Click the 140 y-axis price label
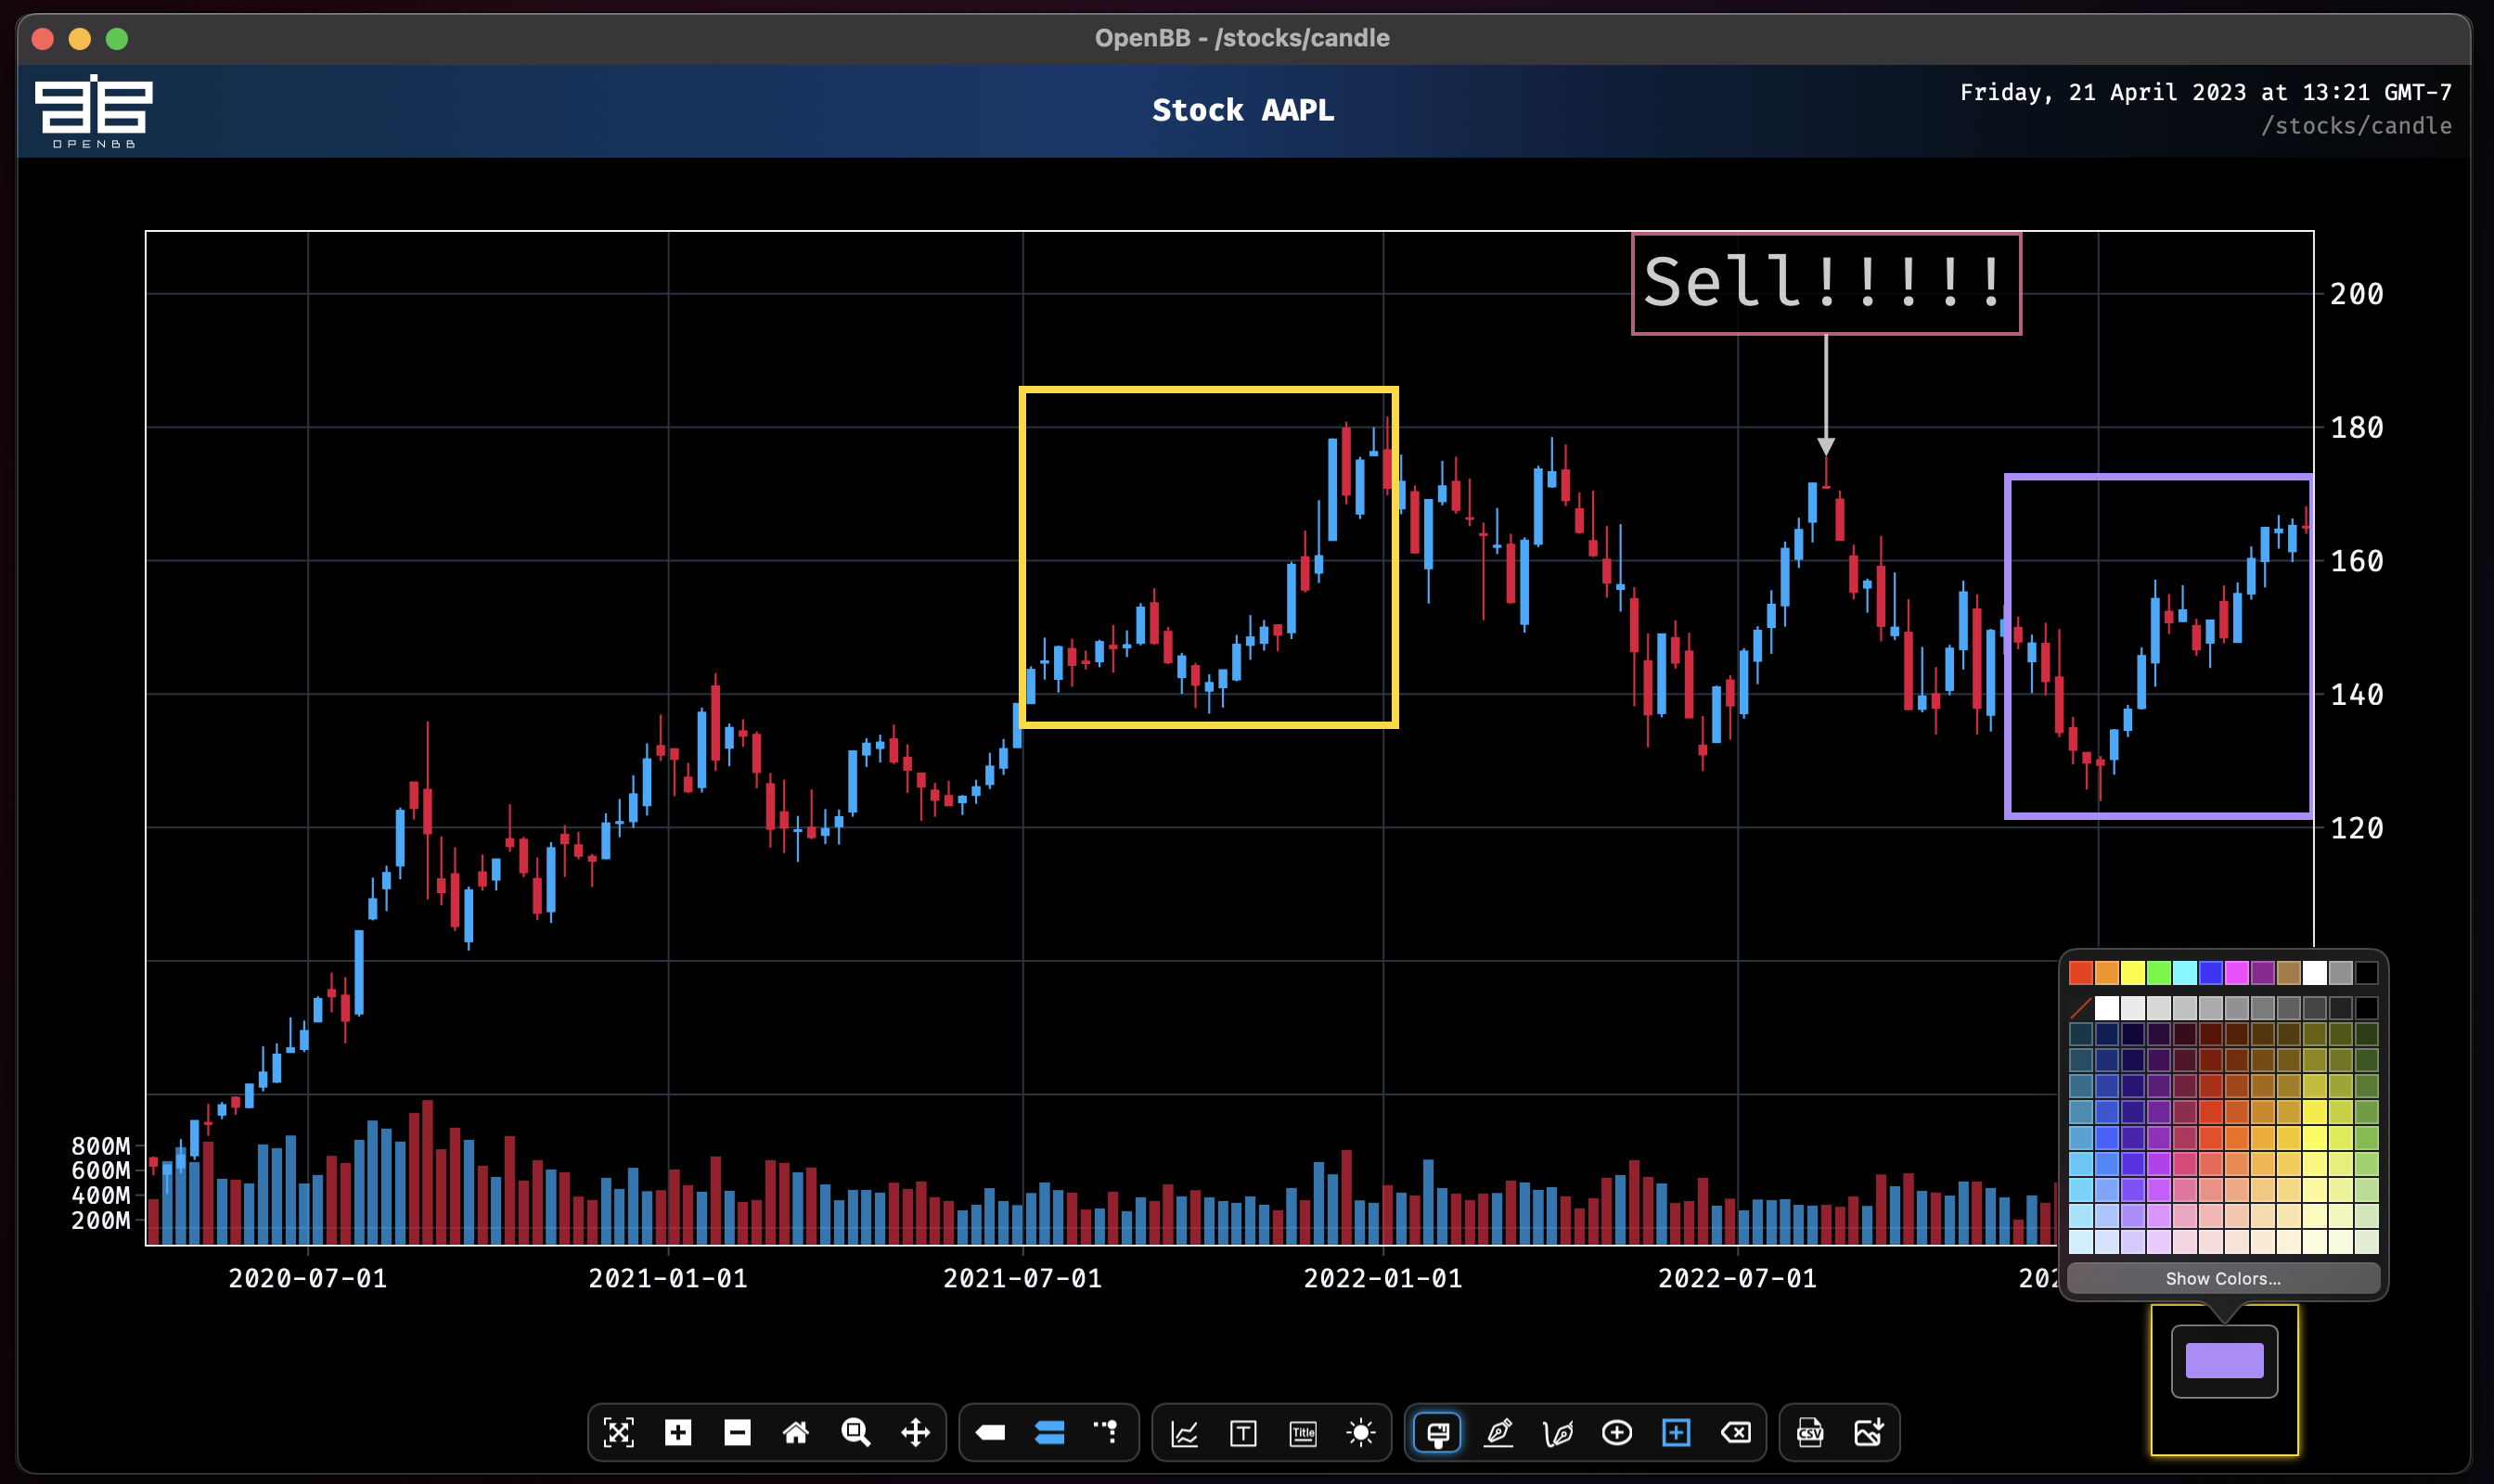Image resolution: width=2494 pixels, height=1484 pixels. [x=2357, y=695]
